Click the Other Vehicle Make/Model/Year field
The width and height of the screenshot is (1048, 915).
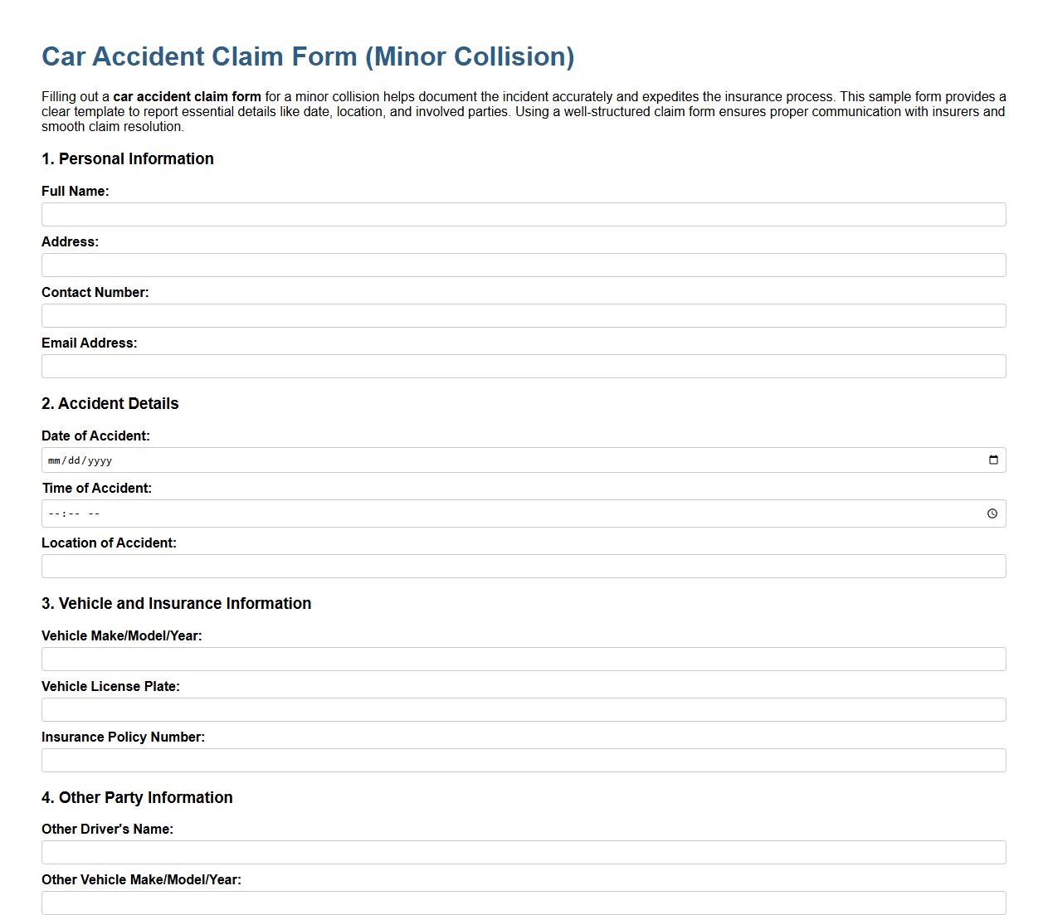[523, 903]
